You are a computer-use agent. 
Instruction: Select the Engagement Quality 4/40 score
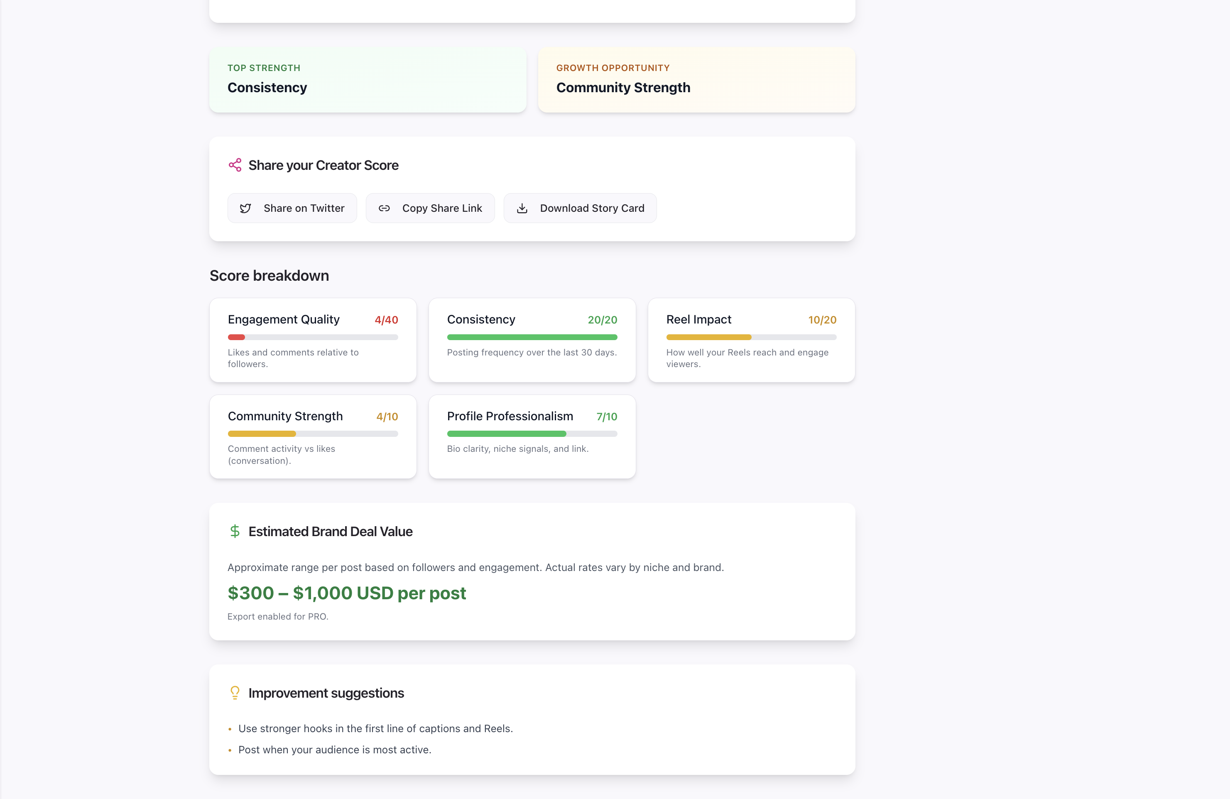click(386, 320)
